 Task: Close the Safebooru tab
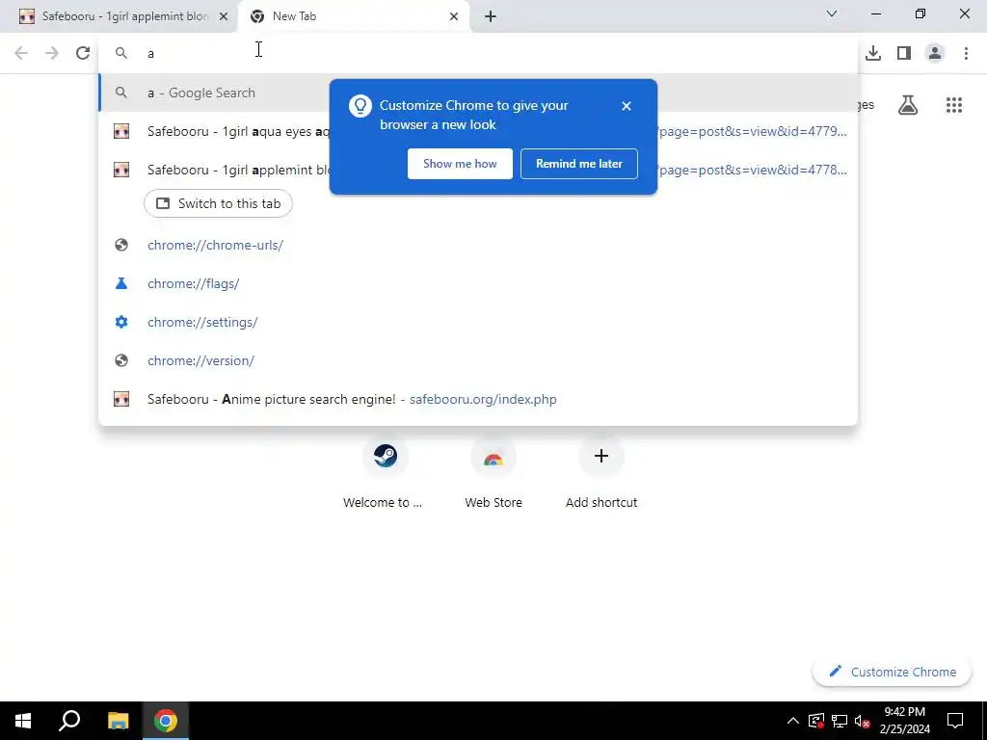[x=224, y=16]
